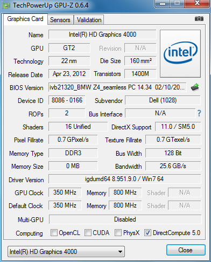Click the Bus Interface question mark
211x262 pixels.
pyautogui.click(x=199, y=113)
